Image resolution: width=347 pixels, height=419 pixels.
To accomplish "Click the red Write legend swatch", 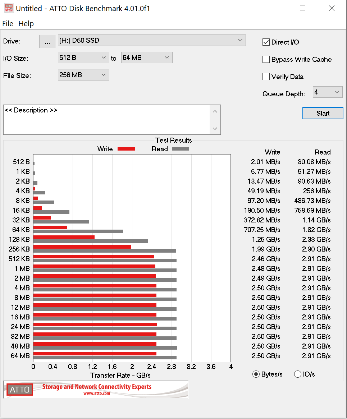I will (x=126, y=149).
